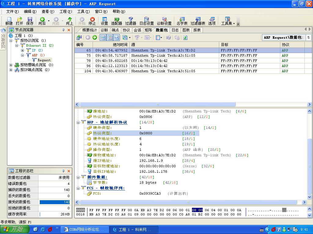Pin the 节点浏览器 panel
Image resolution: width=313 pixels, height=234 pixels.
click(64, 30)
